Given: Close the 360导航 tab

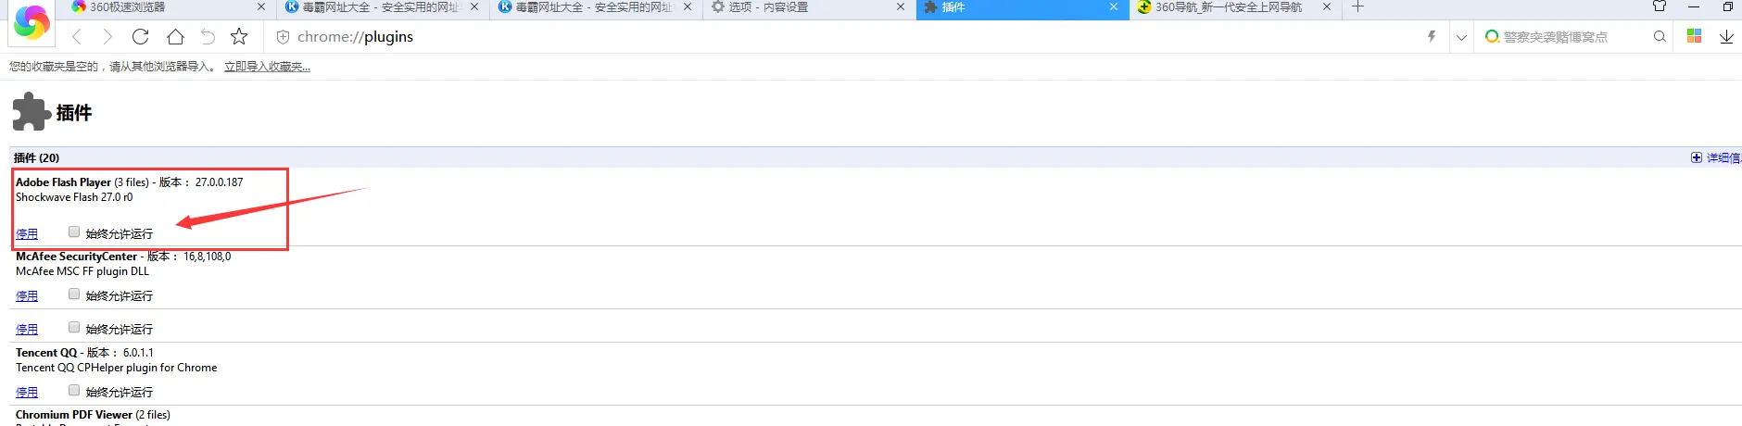Looking at the screenshot, I should pos(1326,6).
